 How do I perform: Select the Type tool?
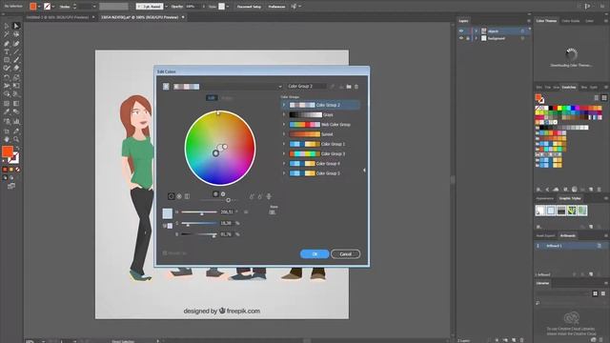click(7, 51)
